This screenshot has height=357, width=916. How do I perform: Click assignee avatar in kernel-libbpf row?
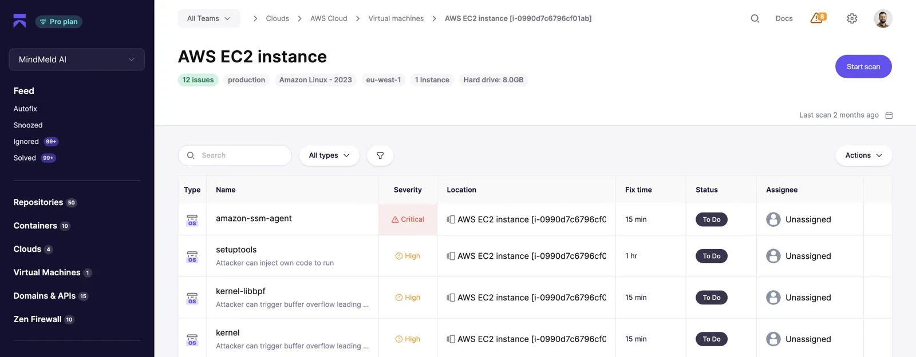pos(773,298)
